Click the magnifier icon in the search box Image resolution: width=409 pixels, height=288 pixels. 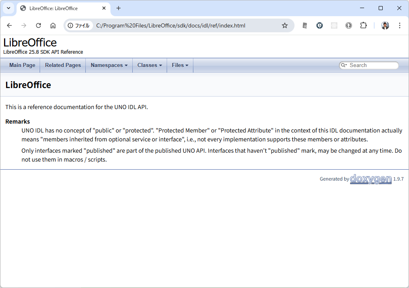click(x=344, y=65)
